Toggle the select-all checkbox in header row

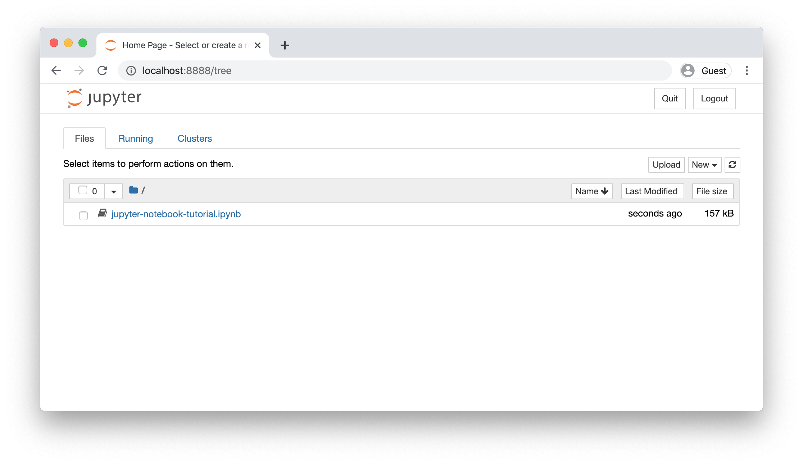(x=82, y=190)
